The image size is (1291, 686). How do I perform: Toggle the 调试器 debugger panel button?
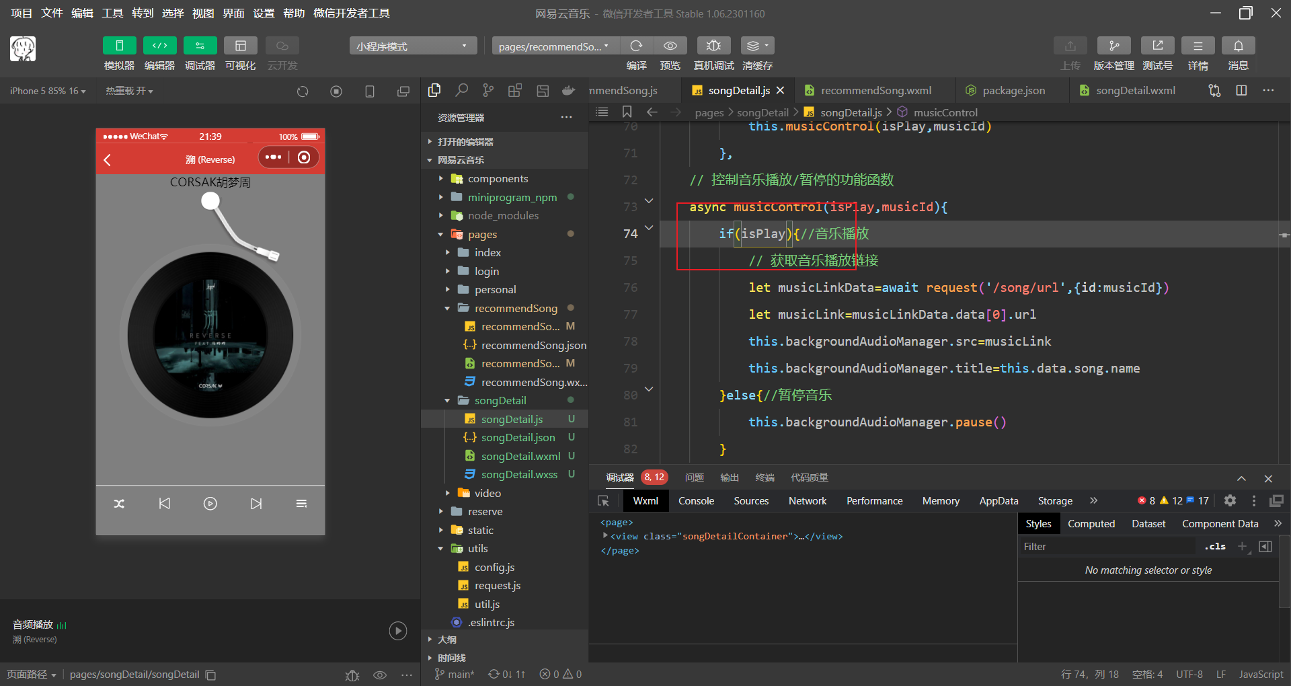pos(200,46)
